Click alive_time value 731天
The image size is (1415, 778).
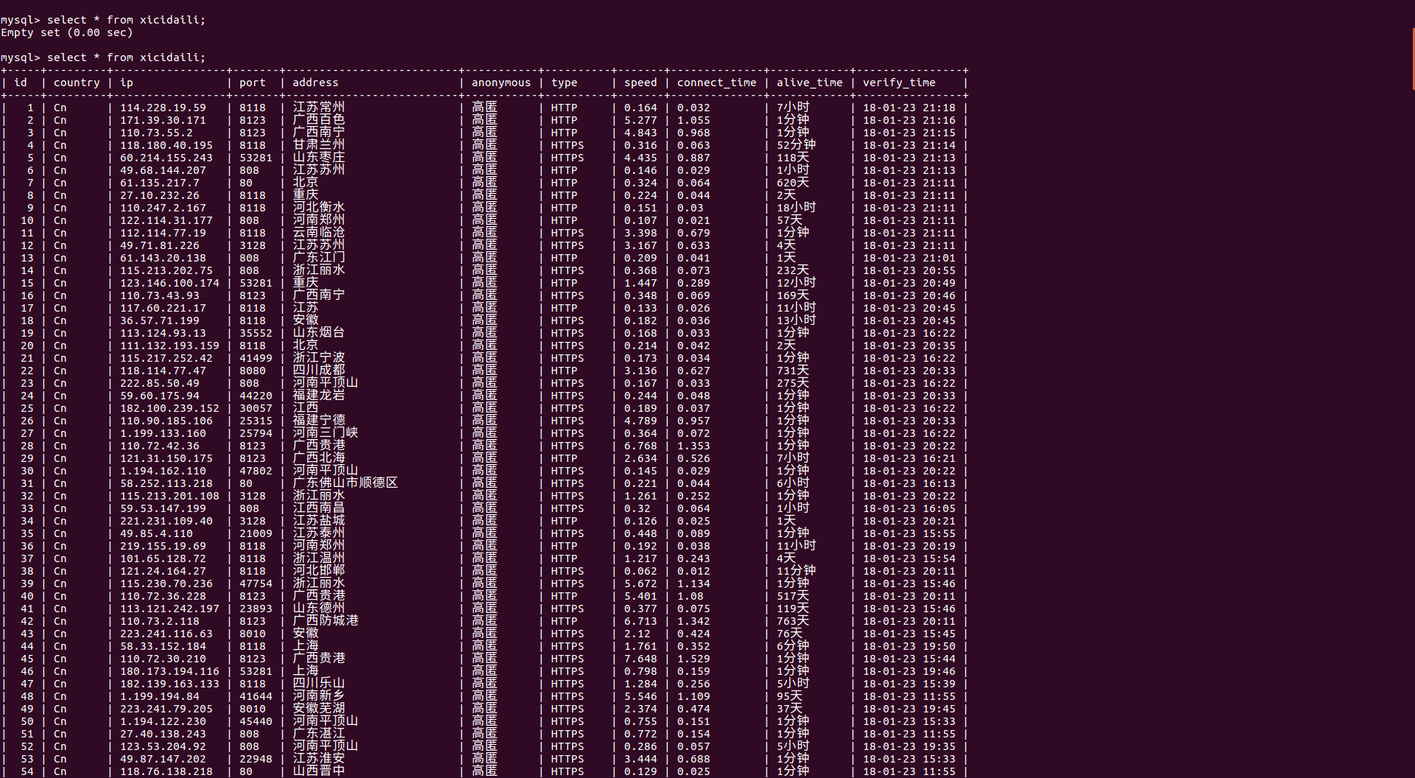pyautogui.click(x=793, y=371)
